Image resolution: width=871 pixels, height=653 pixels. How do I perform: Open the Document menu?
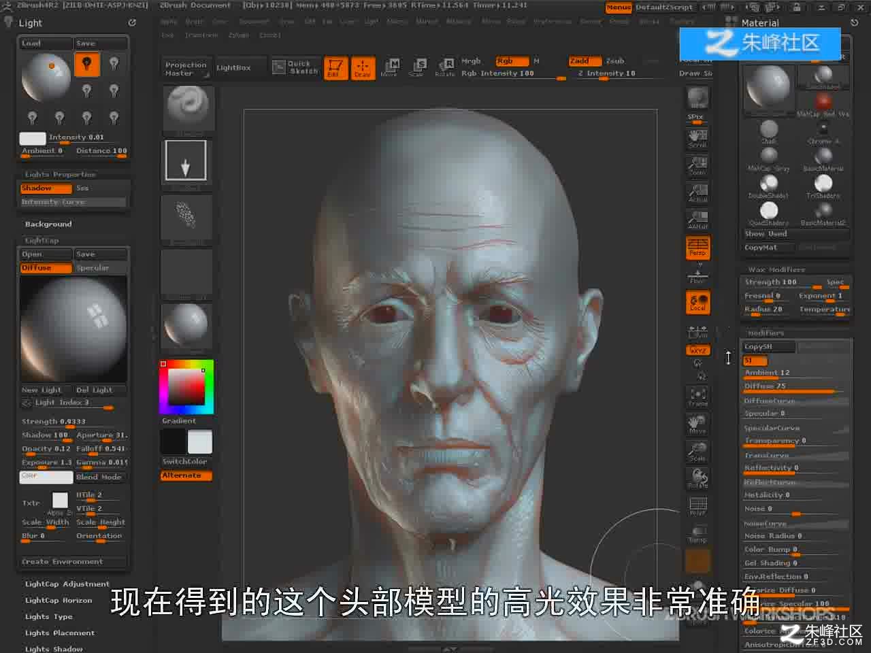[254, 21]
